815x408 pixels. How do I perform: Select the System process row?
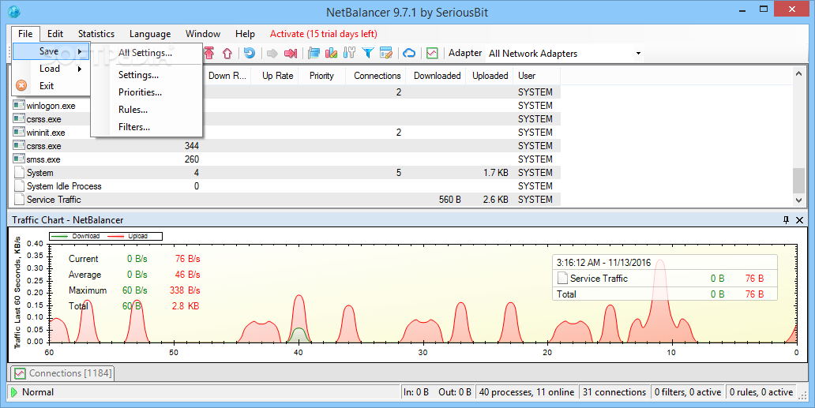pyautogui.click(x=286, y=172)
